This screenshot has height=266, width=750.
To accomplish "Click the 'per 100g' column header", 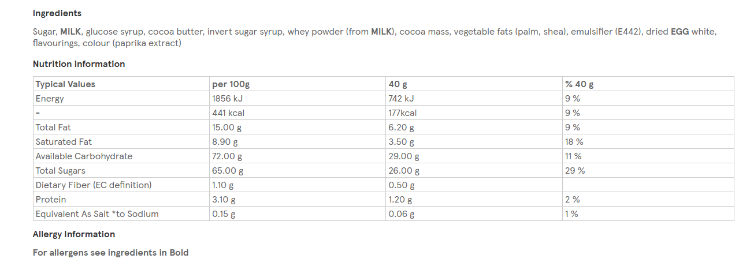I will pyautogui.click(x=231, y=84).
